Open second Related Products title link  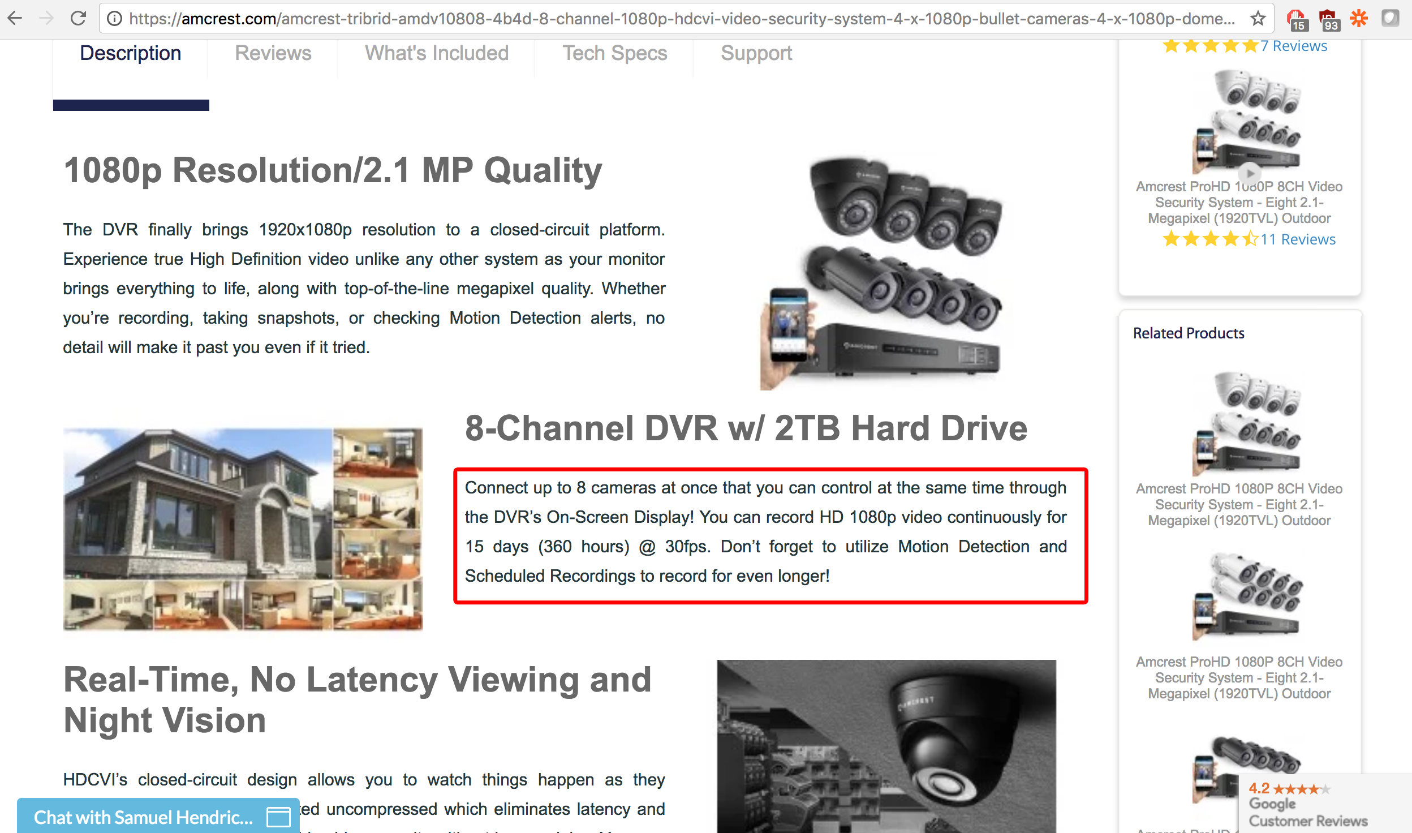(x=1239, y=677)
